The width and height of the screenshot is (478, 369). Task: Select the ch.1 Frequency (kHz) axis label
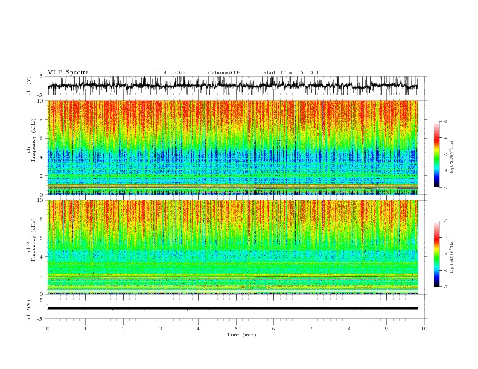click(31, 139)
